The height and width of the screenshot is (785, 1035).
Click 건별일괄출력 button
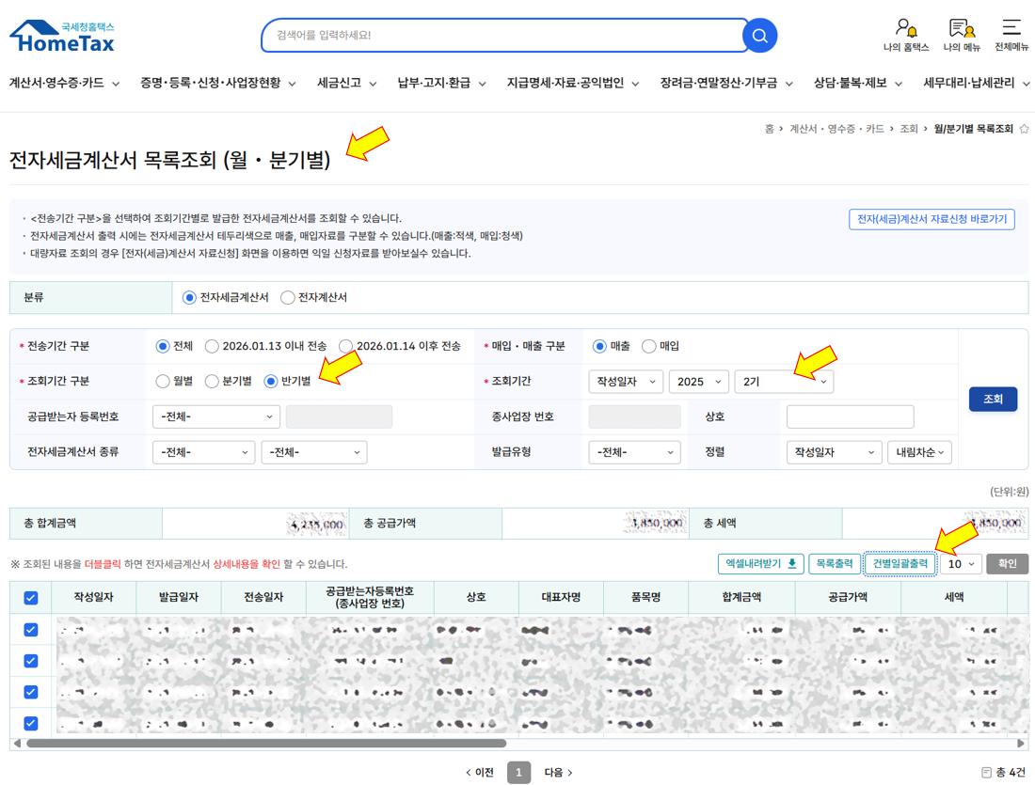pyautogui.click(x=900, y=564)
